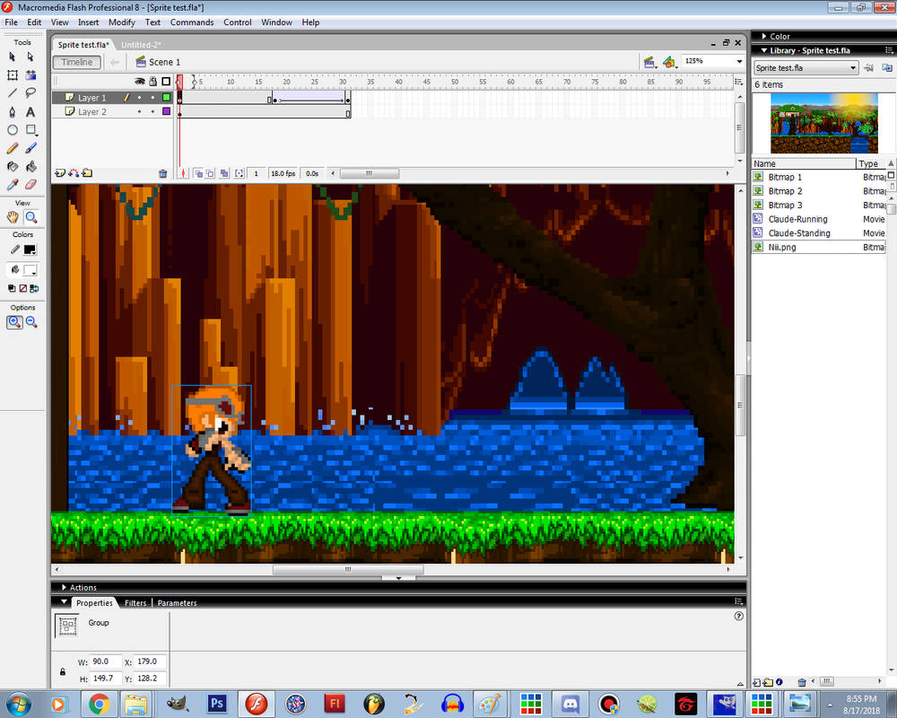
Task: Select the Free Transform tool
Action: (13, 75)
